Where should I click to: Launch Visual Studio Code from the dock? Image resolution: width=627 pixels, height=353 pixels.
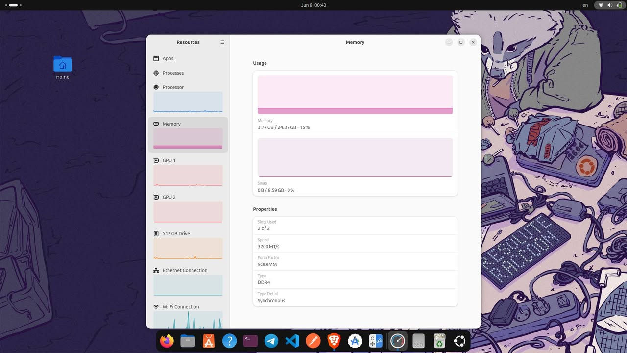click(x=292, y=341)
